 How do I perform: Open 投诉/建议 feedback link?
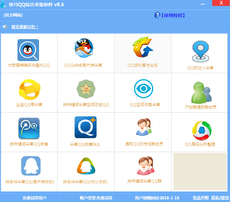[x=220, y=198]
